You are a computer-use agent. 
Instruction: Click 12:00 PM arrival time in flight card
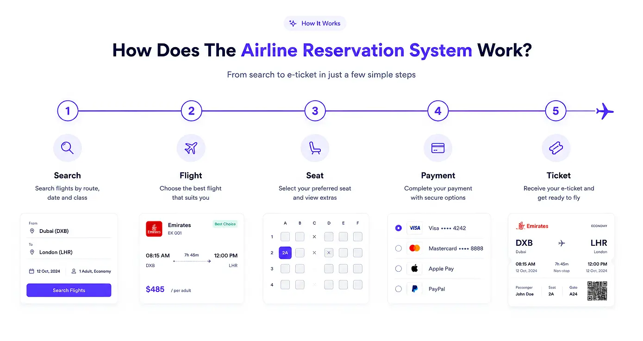tap(225, 256)
